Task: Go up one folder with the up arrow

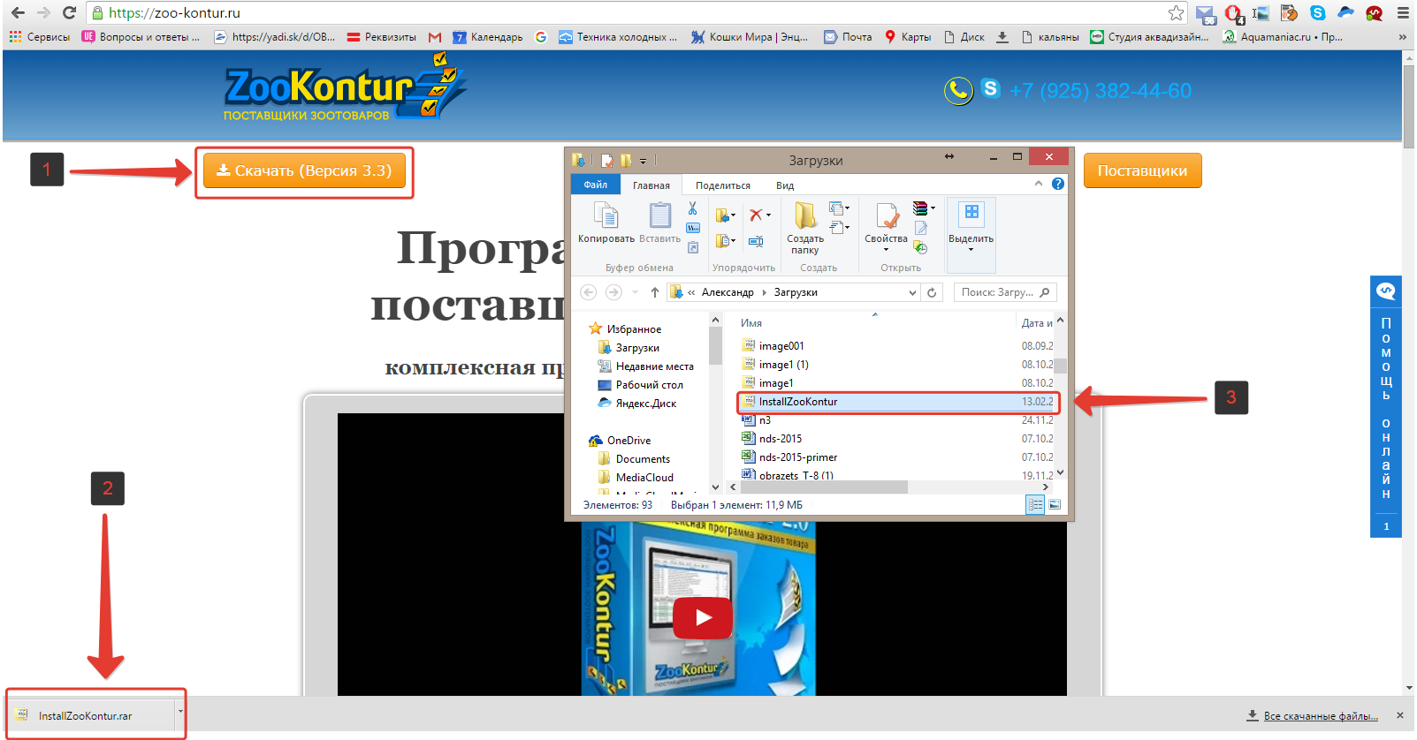Action: tap(654, 292)
